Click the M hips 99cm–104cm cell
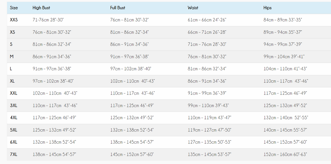 coord(284,57)
